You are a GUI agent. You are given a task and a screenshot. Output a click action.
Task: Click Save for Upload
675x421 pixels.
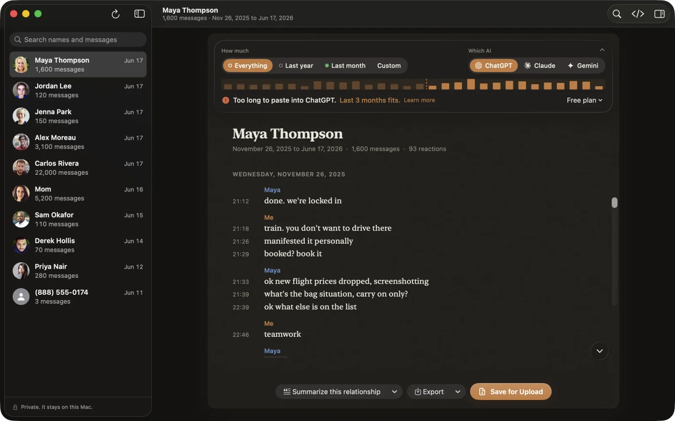[x=510, y=392]
